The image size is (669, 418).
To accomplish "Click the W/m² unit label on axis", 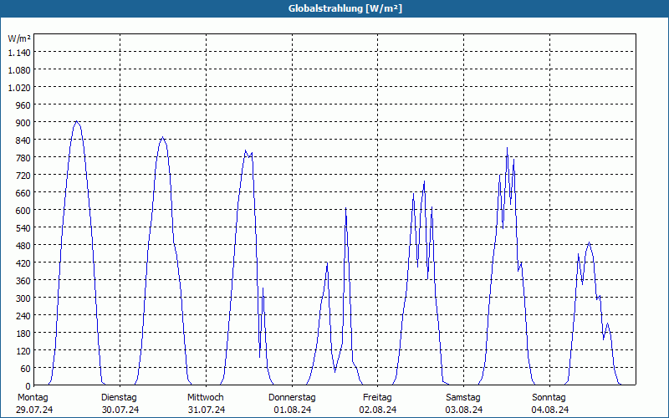I will click(19, 38).
